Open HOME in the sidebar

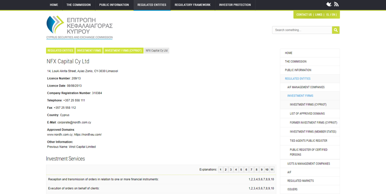(310, 53)
